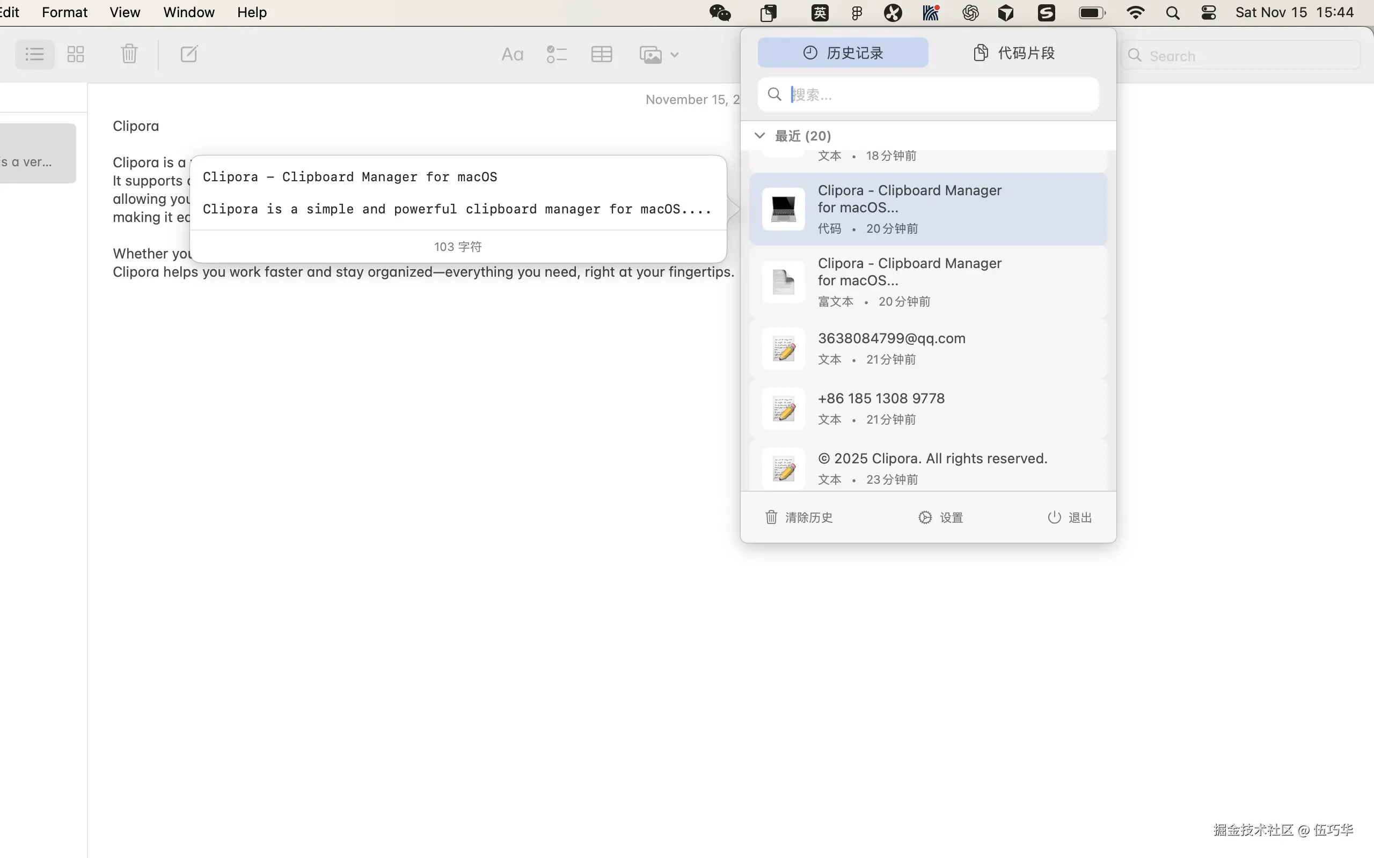Image resolution: width=1374 pixels, height=858 pixels.
Task: Click the S icon in the menu bar
Action: click(x=1046, y=12)
